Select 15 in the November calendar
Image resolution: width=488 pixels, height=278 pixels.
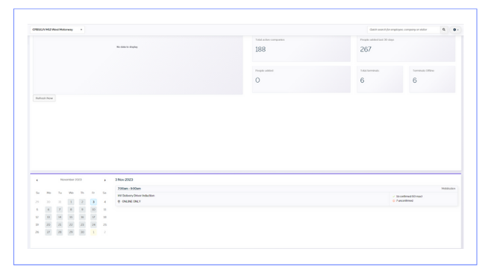click(71, 217)
